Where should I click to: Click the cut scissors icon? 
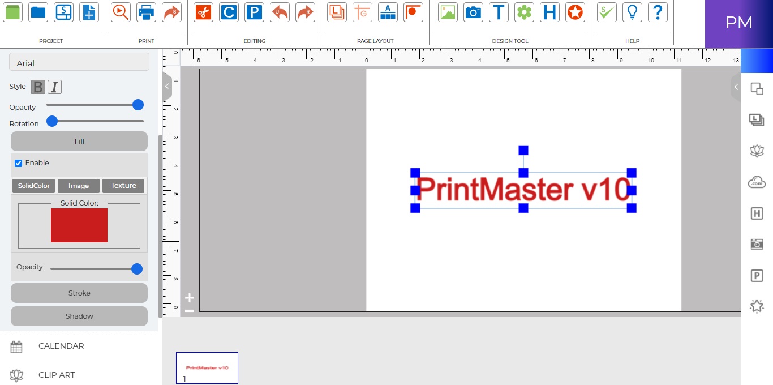[203, 12]
